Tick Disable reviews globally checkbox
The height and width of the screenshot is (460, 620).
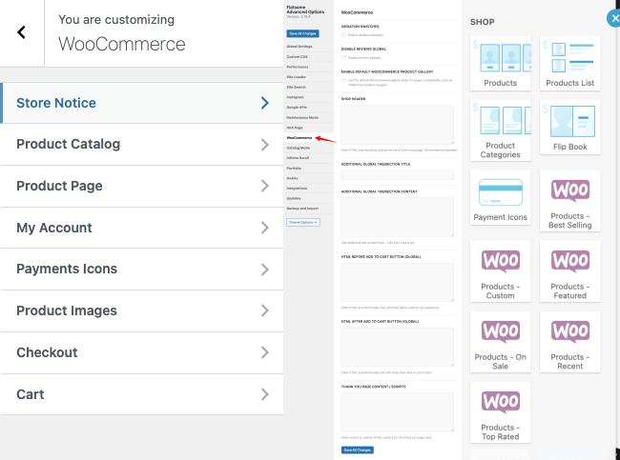[343, 58]
